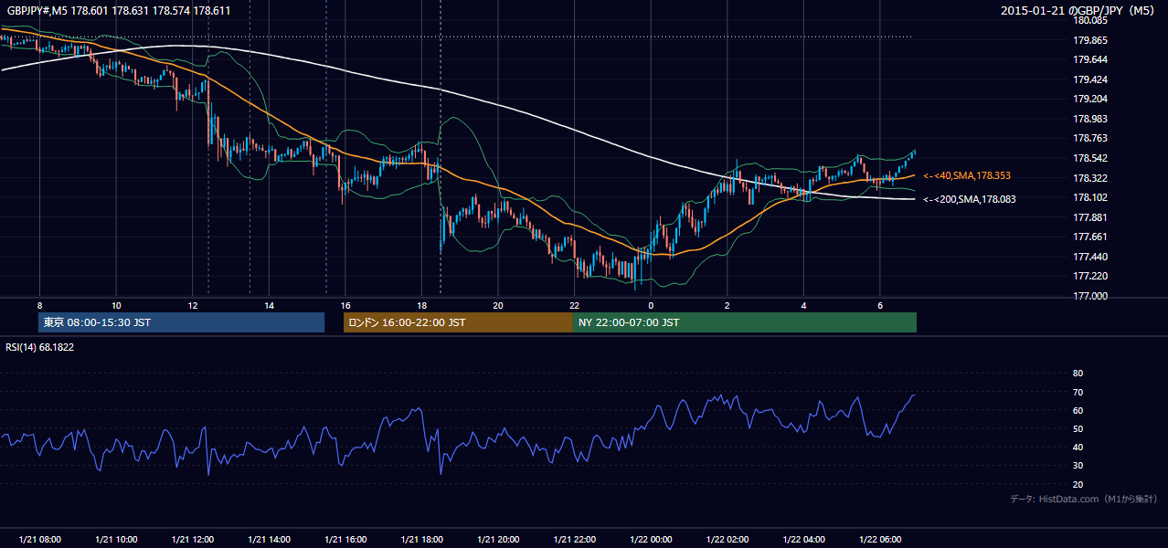Viewport: 1168px width, 548px height.
Task: Click the RSI axis level 30
Action: [x=1078, y=466]
